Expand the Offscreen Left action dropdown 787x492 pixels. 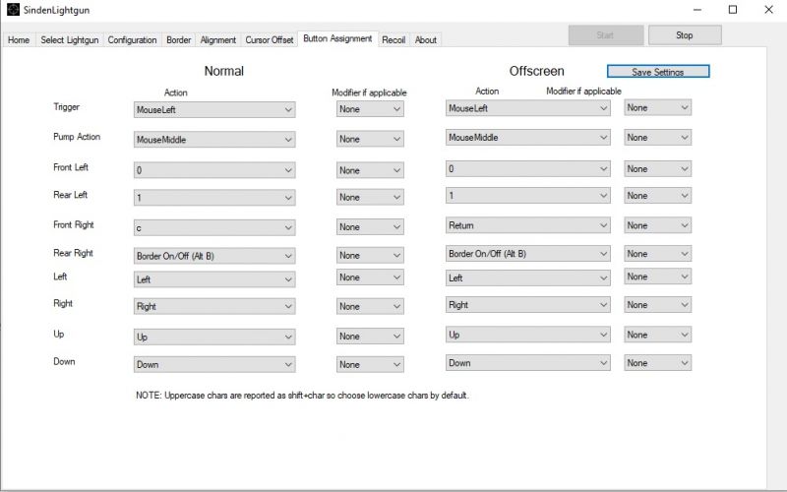(527, 278)
